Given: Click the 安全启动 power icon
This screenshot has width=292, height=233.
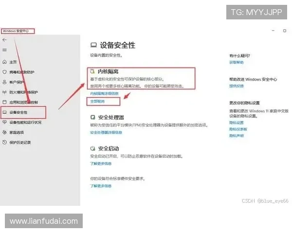Looking at the screenshot, I should (x=92, y=149).
